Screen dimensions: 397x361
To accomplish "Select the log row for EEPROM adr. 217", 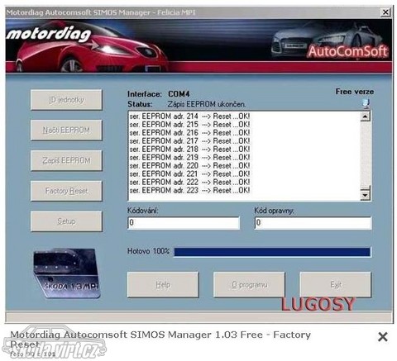I will 189,141.
